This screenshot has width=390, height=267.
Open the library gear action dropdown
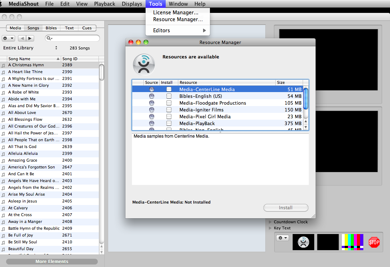coord(9,38)
